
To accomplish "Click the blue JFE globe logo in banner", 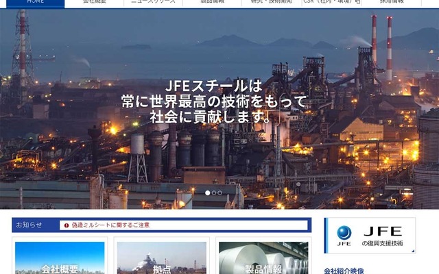I will [344, 233].
